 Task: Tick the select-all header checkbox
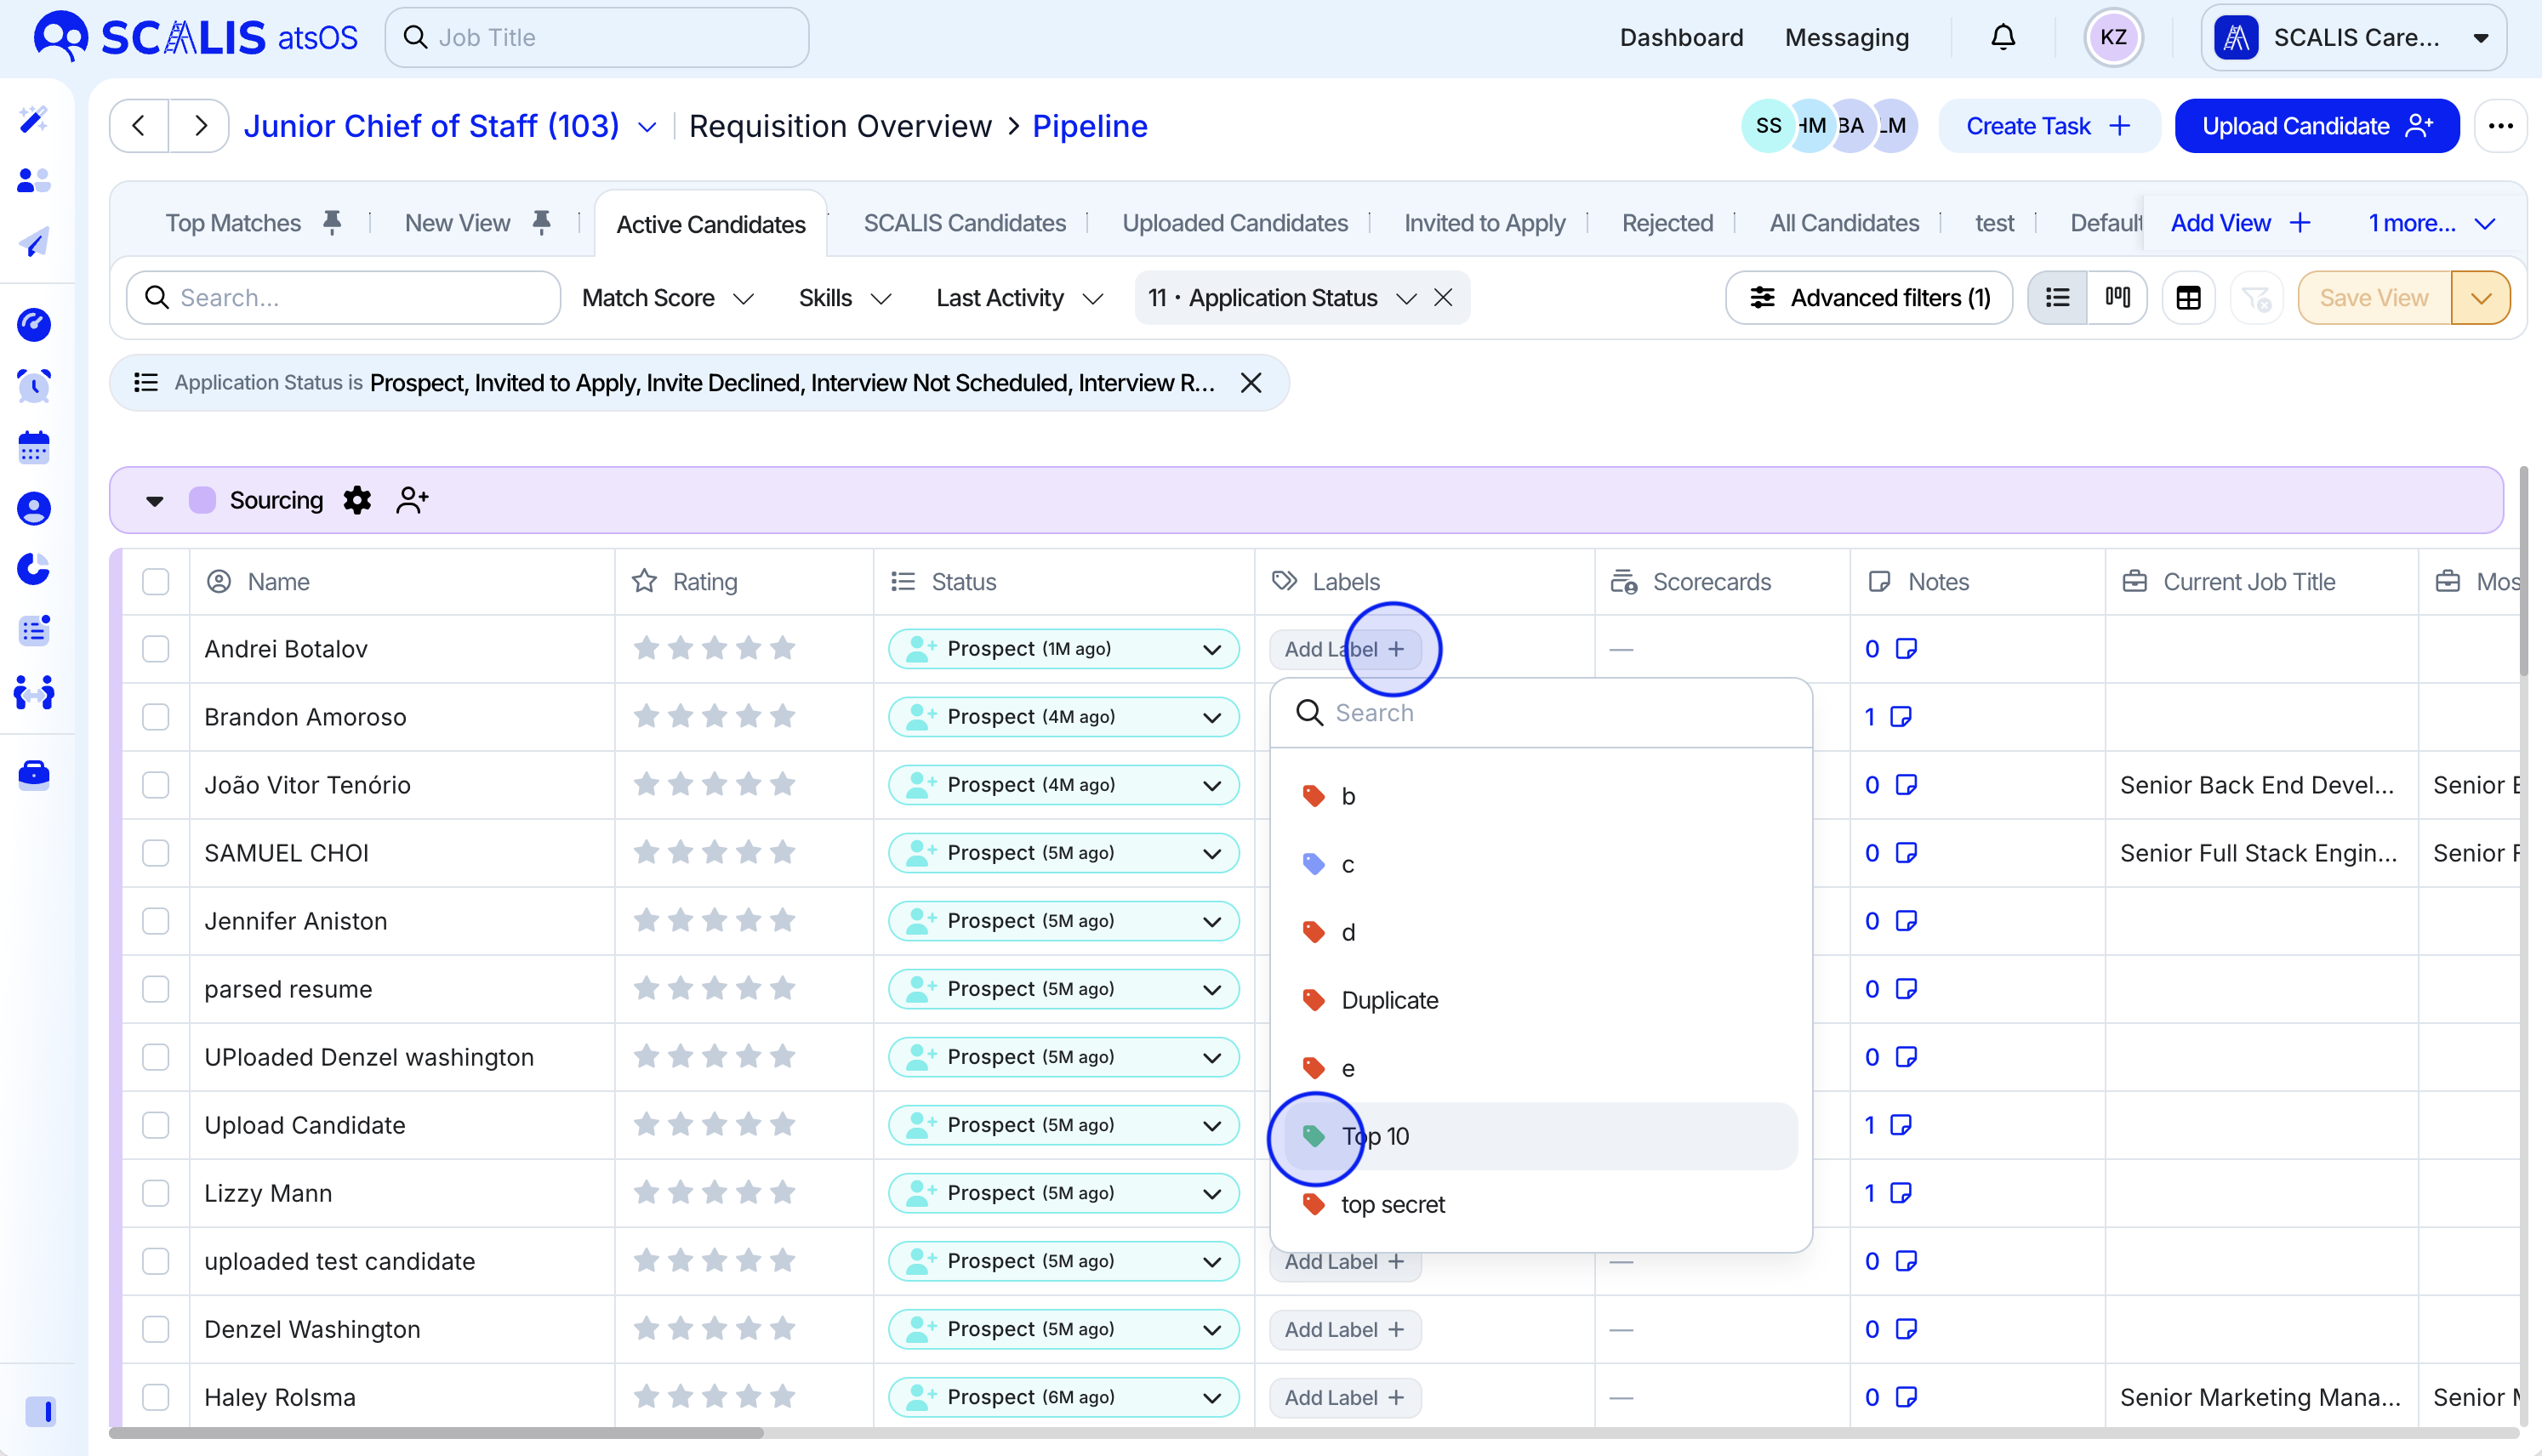pyautogui.click(x=156, y=582)
